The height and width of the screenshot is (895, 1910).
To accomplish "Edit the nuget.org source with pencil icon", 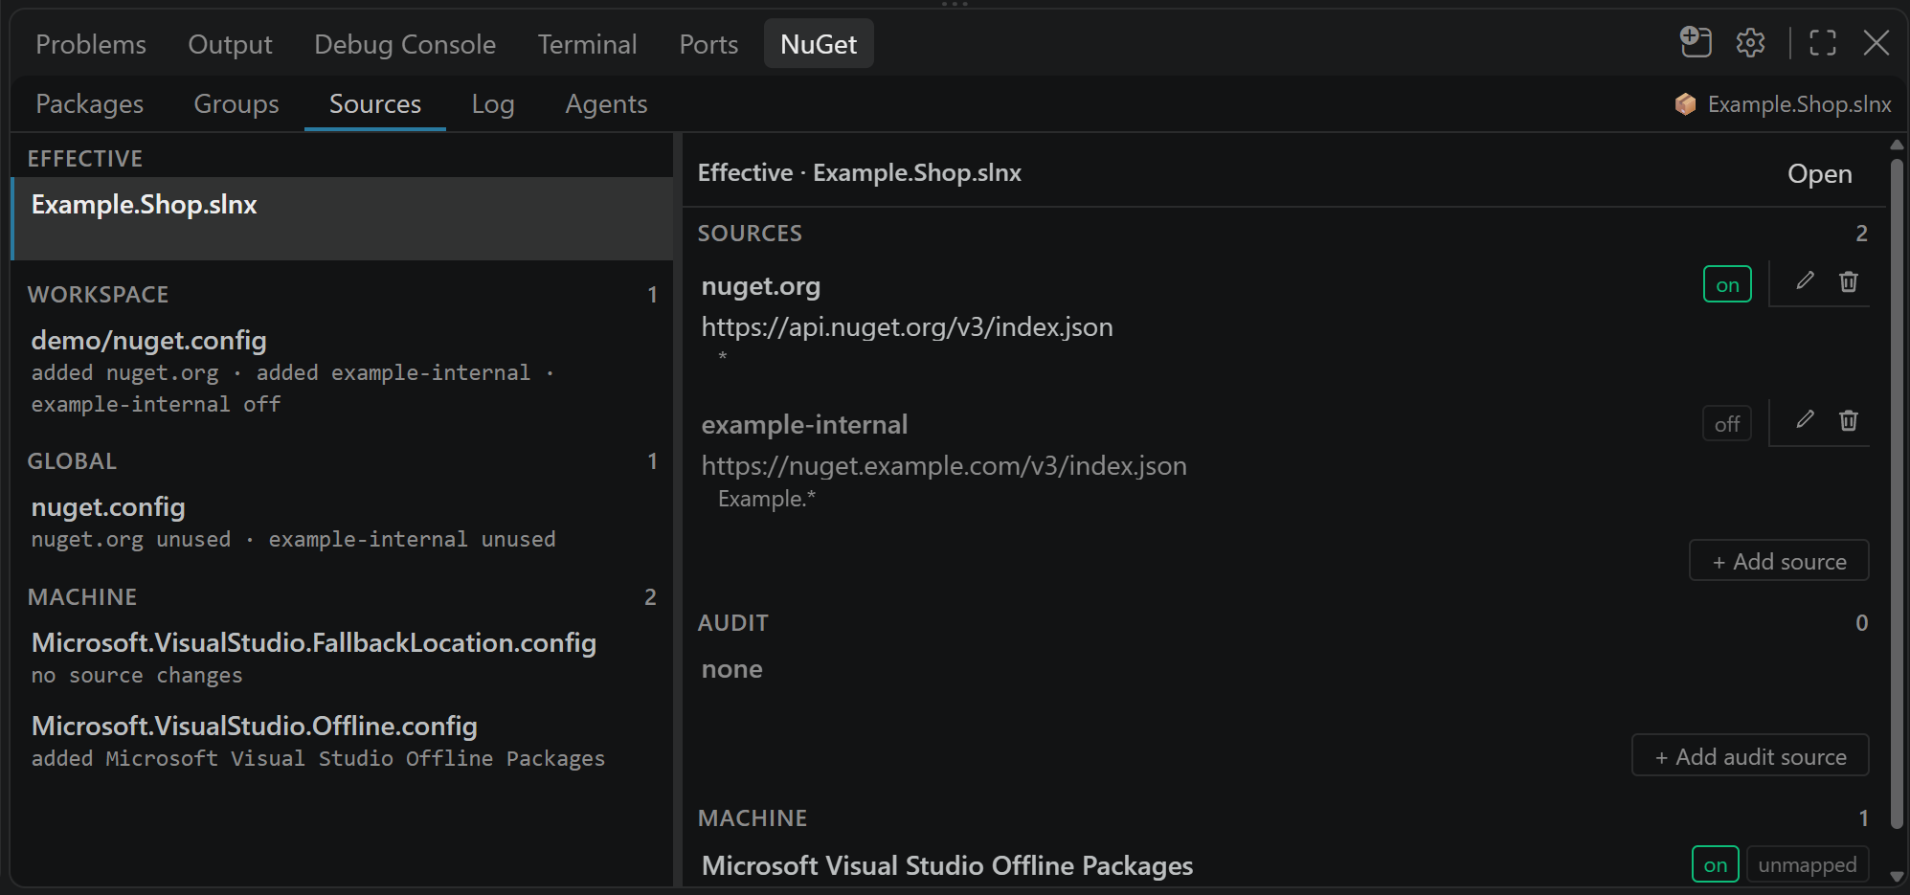I will tap(1805, 281).
